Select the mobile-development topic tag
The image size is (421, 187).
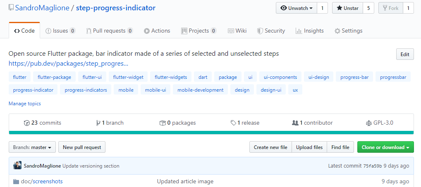200,90
